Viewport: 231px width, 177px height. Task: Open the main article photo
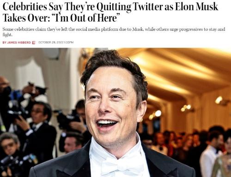click(x=115, y=112)
